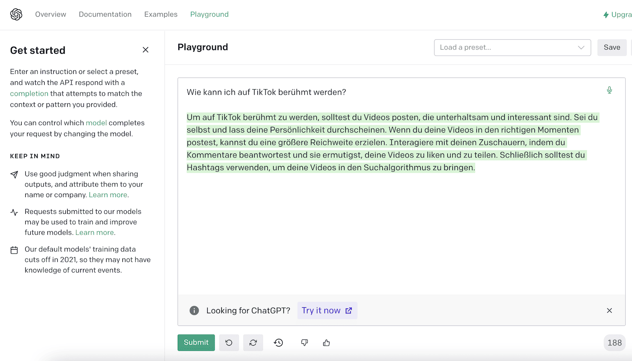Image resolution: width=632 pixels, height=361 pixels.
Task: Close the Get started panel
Action: [145, 50]
